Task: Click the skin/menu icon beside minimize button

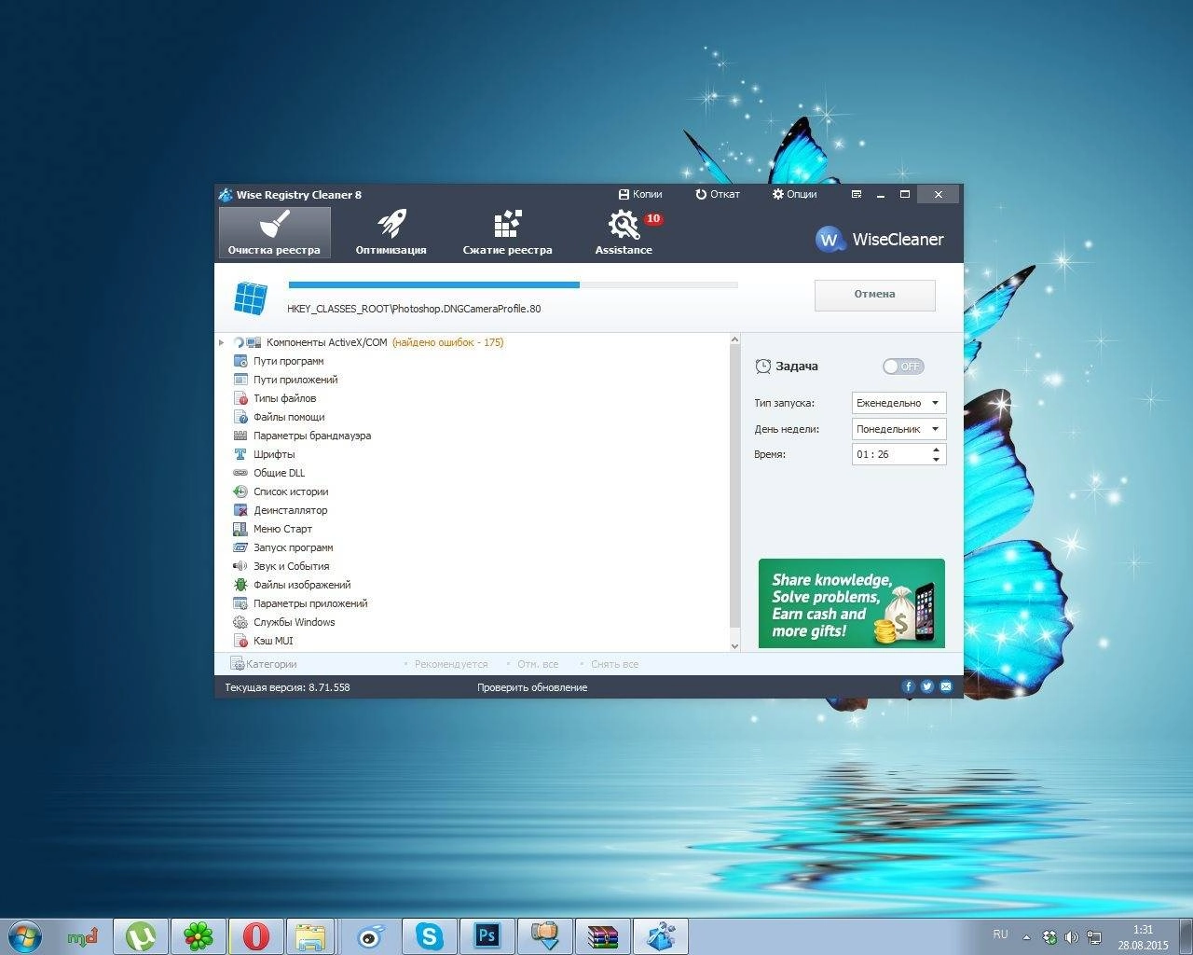Action: 857,194
